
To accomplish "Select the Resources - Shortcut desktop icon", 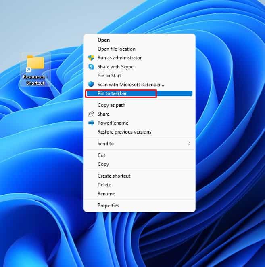I will (35, 70).
